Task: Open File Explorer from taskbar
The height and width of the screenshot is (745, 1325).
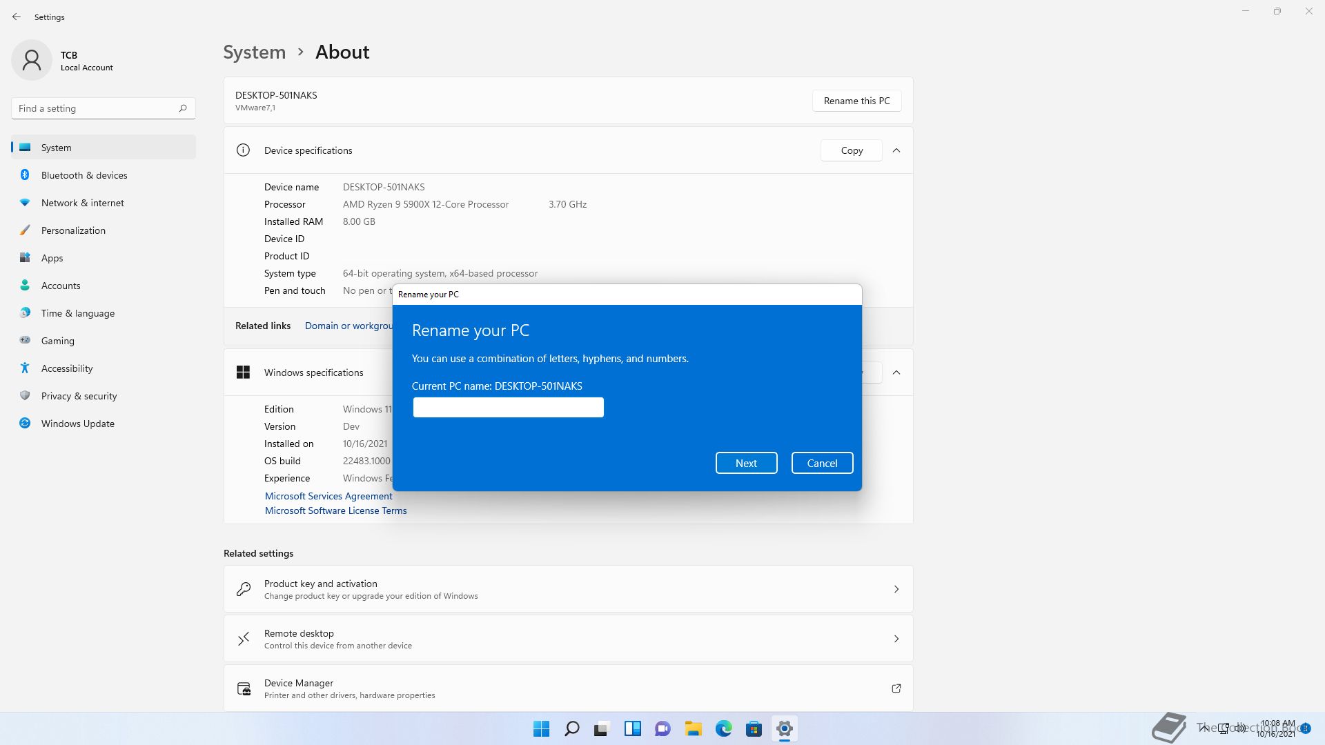Action: click(x=694, y=728)
